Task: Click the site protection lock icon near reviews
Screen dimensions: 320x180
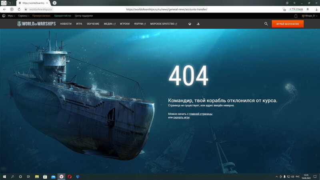Action: 284,9
